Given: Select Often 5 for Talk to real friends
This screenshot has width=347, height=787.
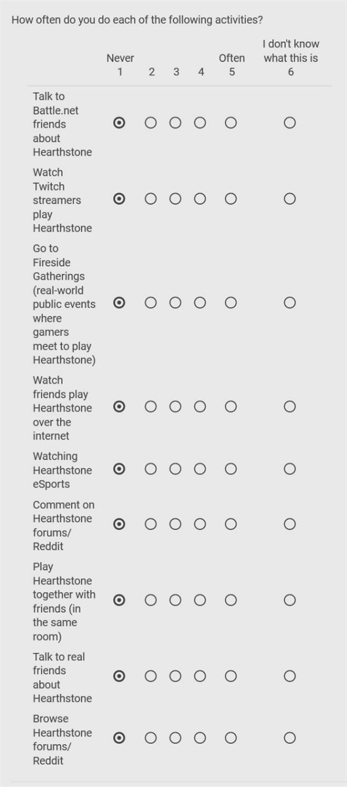Looking at the screenshot, I should tap(230, 676).
